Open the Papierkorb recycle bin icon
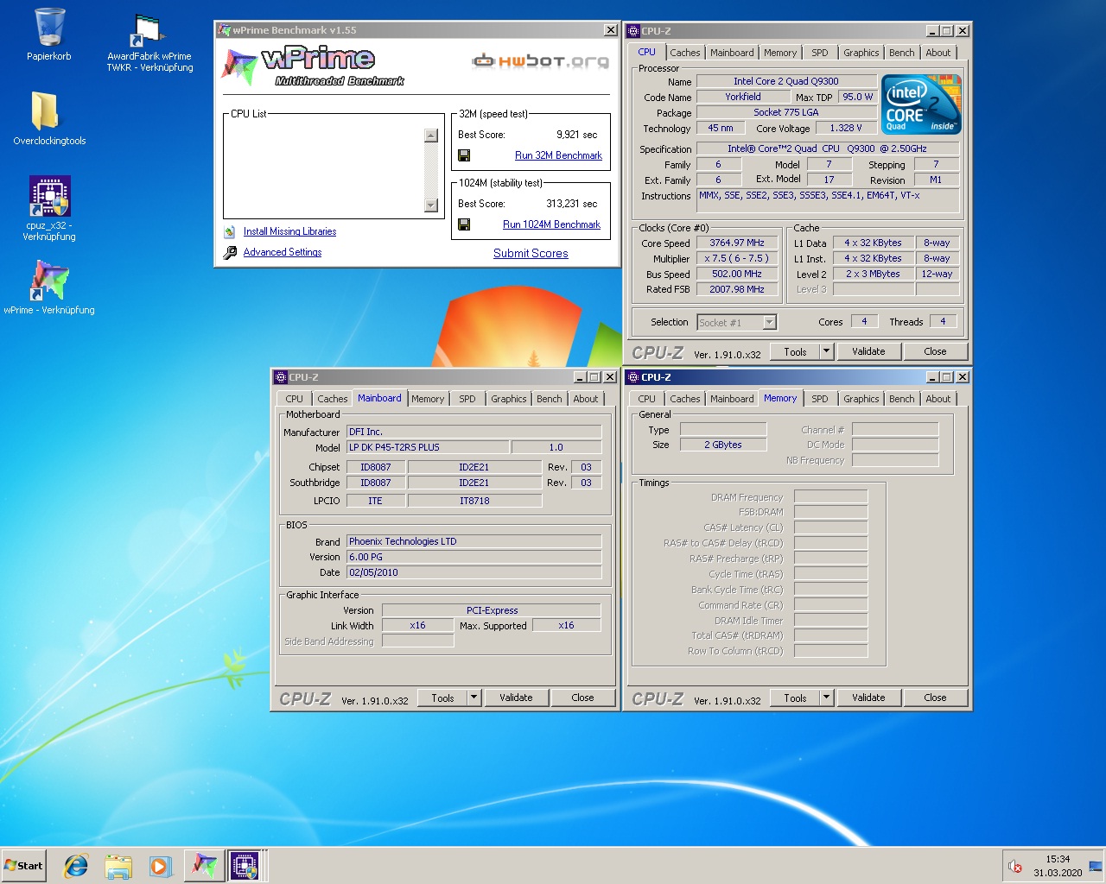This screenshot has width=1106, height=884. click(x=49, y=28)
